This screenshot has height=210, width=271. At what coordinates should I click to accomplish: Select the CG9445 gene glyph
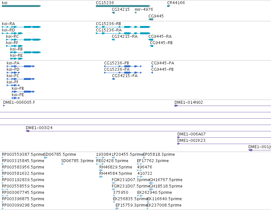point(151,19)
